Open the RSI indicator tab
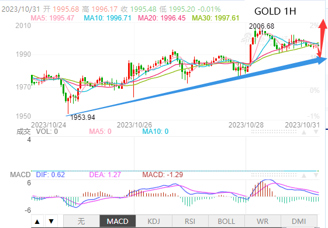Image resolution: width=328 pixels, height=228 pixels. pos(190,221)
